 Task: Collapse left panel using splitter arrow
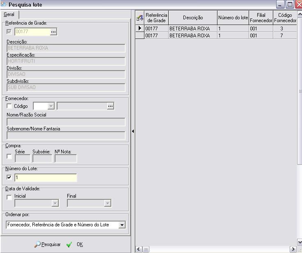133,131
